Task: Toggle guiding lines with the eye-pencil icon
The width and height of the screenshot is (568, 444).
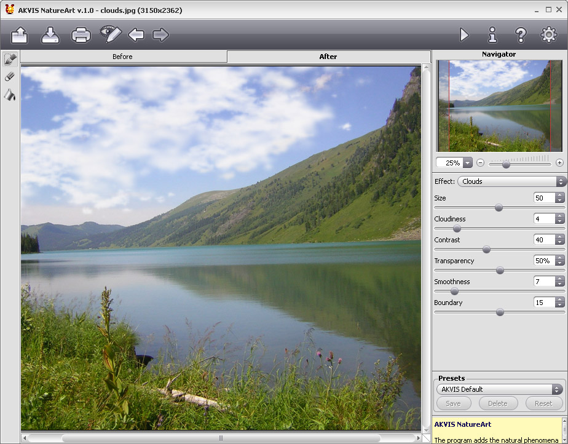Action: 111,34
